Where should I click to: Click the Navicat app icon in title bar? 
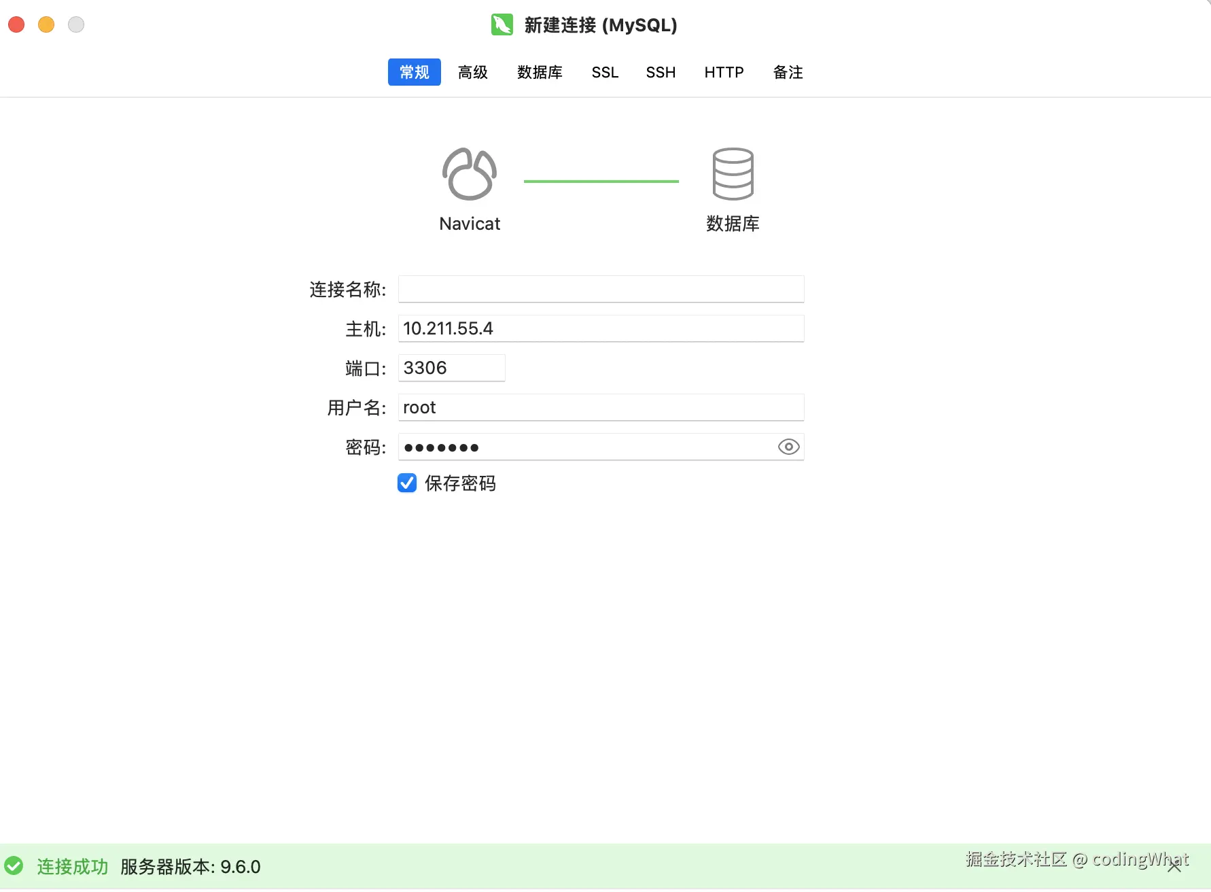(x=502, y=25)
